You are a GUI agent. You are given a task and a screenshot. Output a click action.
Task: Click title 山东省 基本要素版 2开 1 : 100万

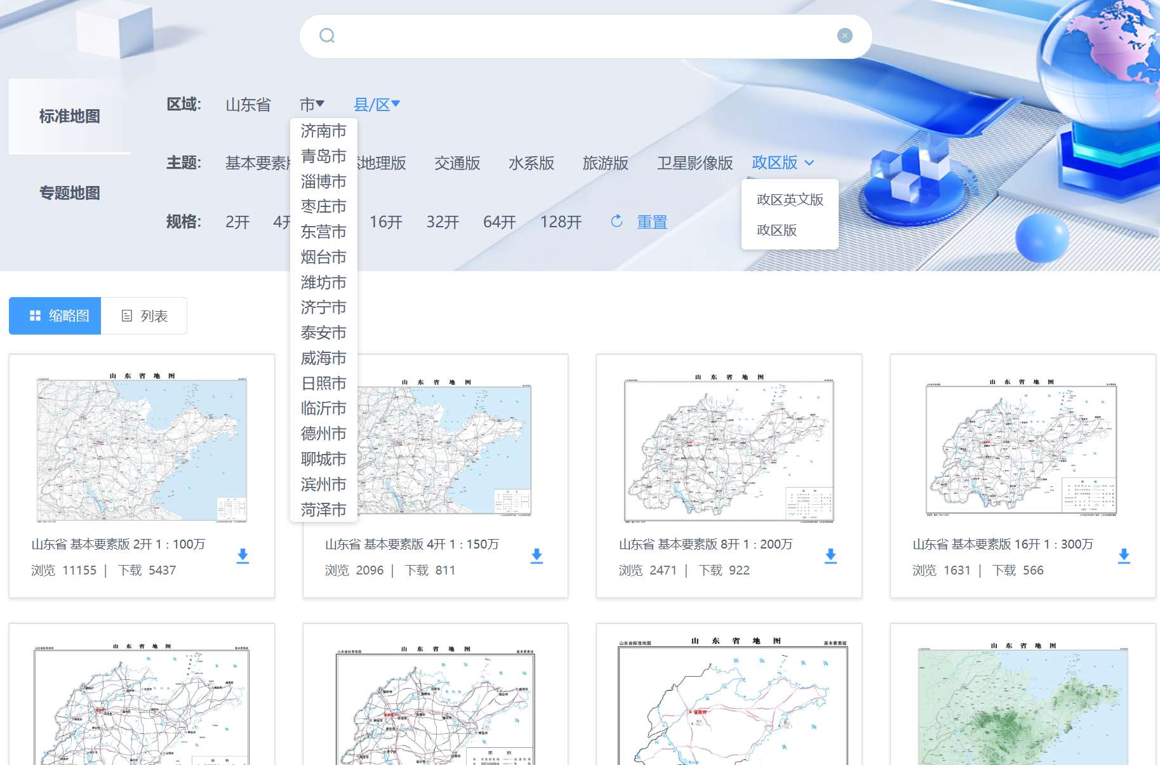click(118, 544)
